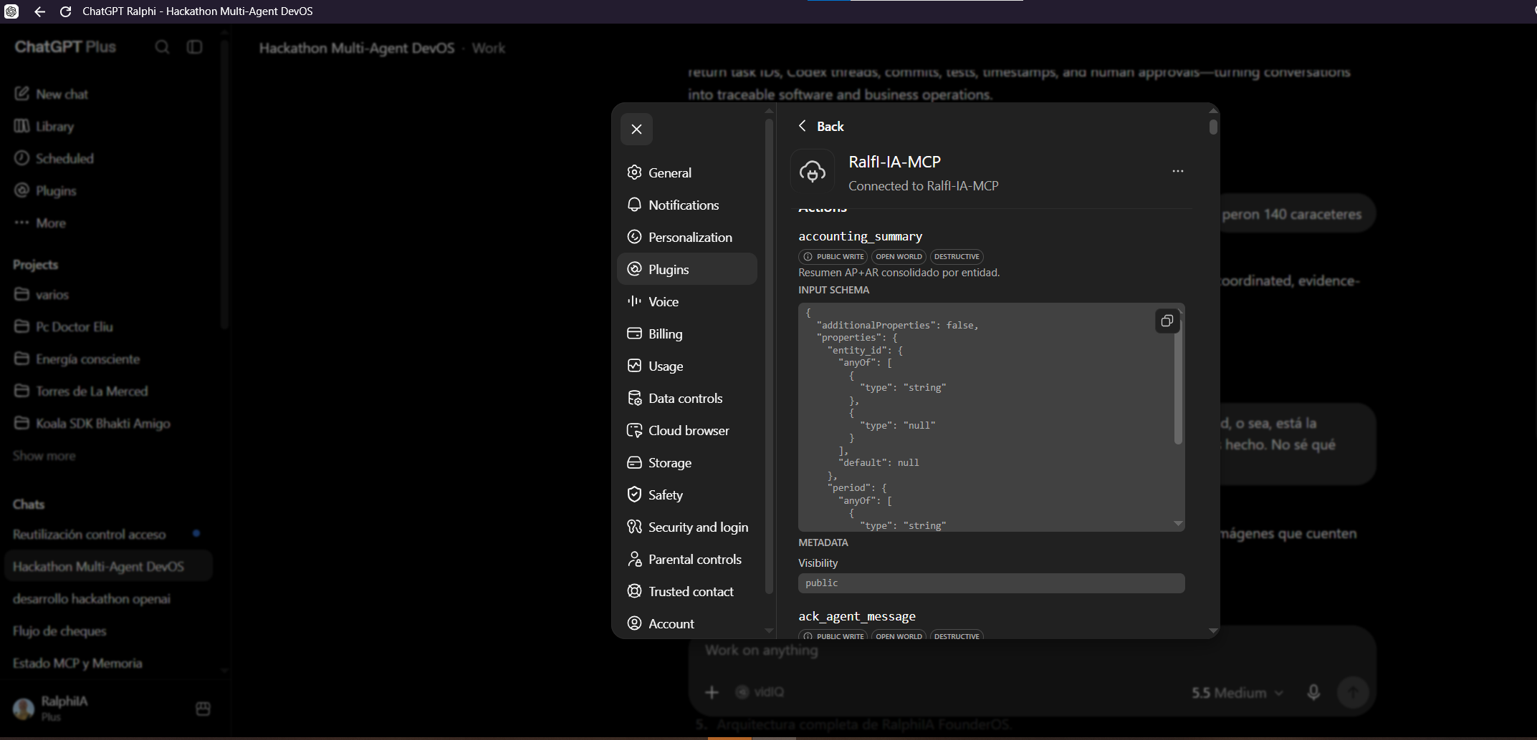The image size is (1537, 740).
Task: Open chat Estado MCP y Memoria
Action: [x=107, y=663]
